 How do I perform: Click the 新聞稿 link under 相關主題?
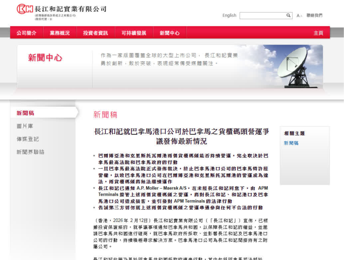(291, 143)
